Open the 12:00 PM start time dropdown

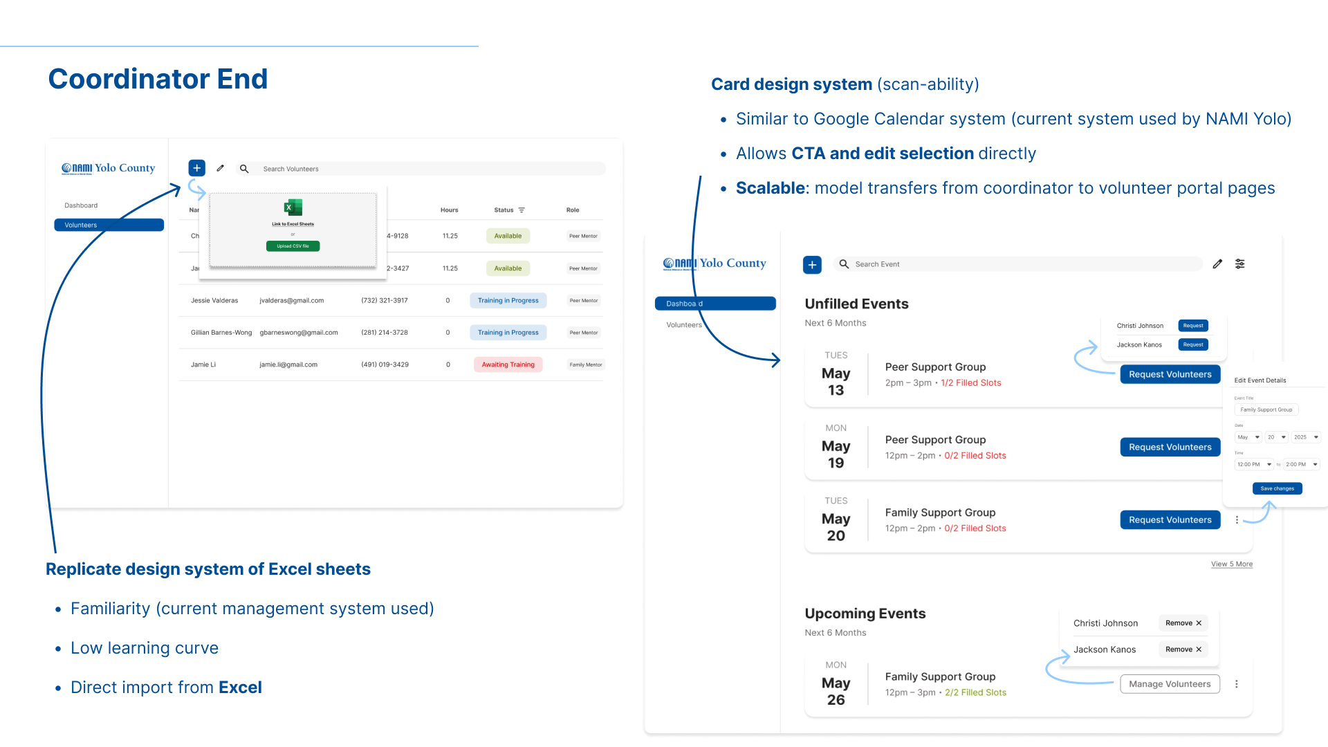click(x=1255, y=464)
